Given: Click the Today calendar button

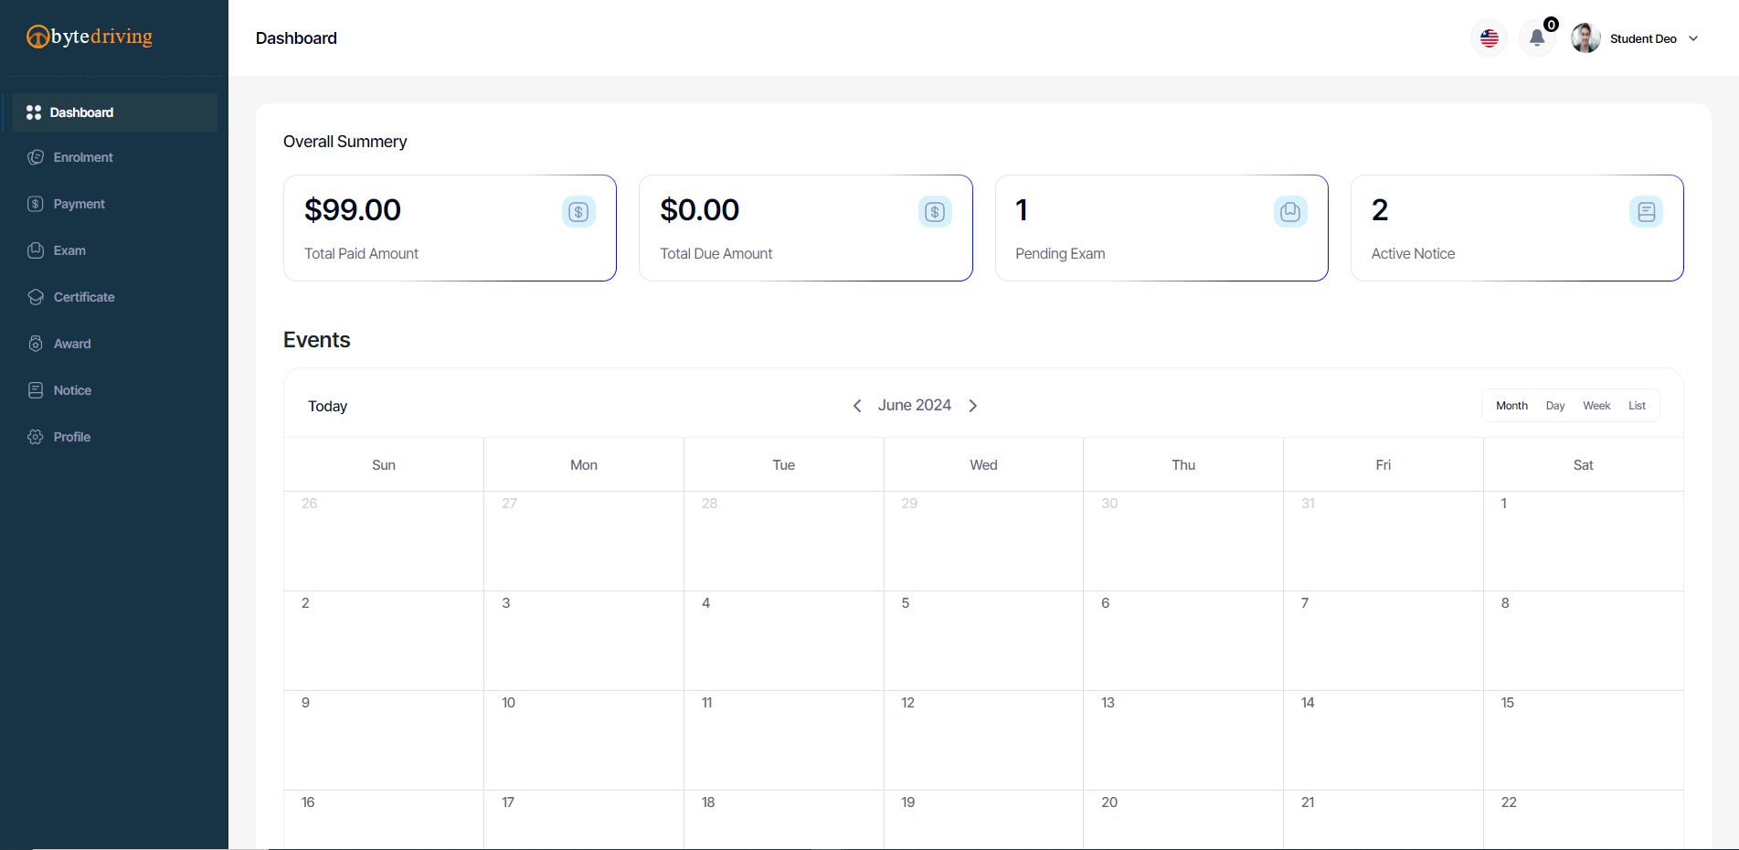Looking at the screenshot, I should pos(327,406).
